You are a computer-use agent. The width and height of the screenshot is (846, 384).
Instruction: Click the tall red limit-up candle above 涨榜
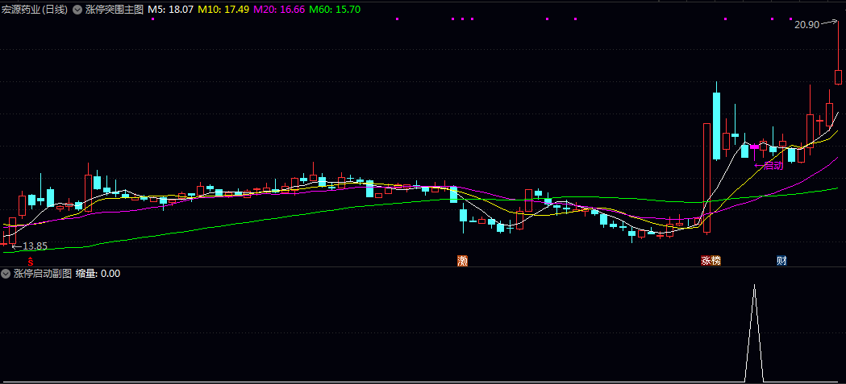[x=706, y=178]
